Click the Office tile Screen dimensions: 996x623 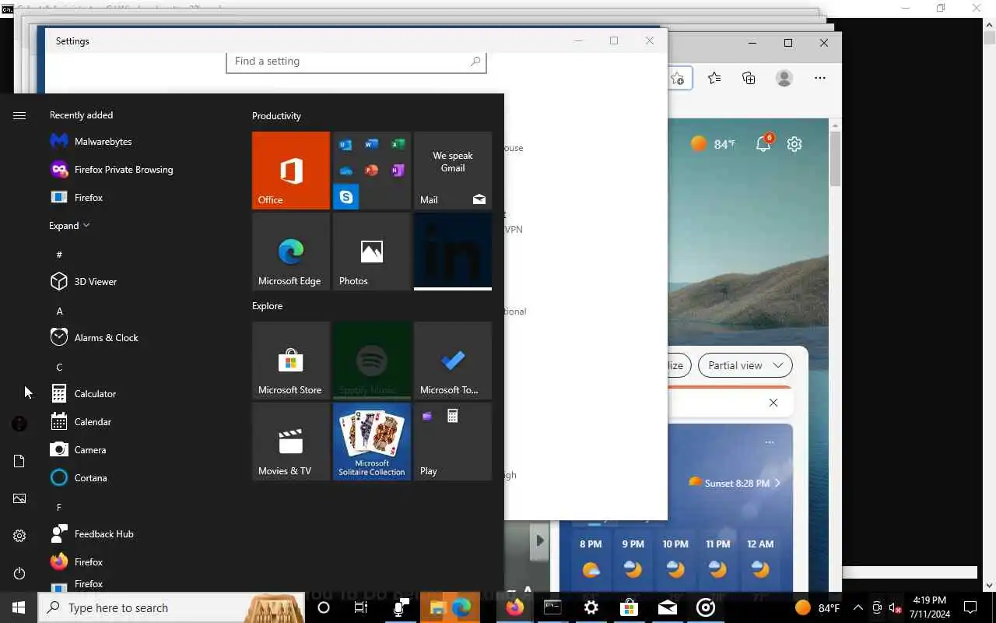click(291, 171)
